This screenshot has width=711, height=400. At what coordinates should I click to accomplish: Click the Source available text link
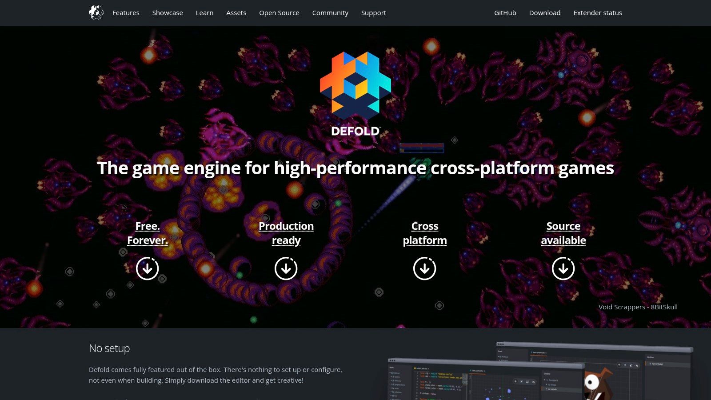point(563,233)
